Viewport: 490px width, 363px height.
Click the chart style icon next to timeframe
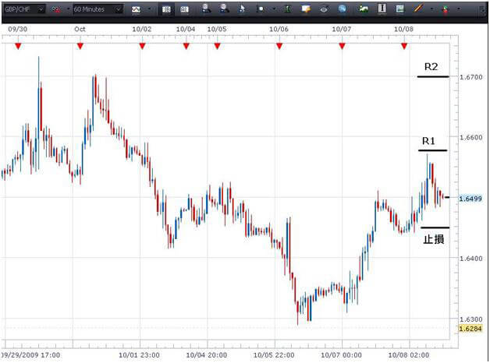pos(137,9)
